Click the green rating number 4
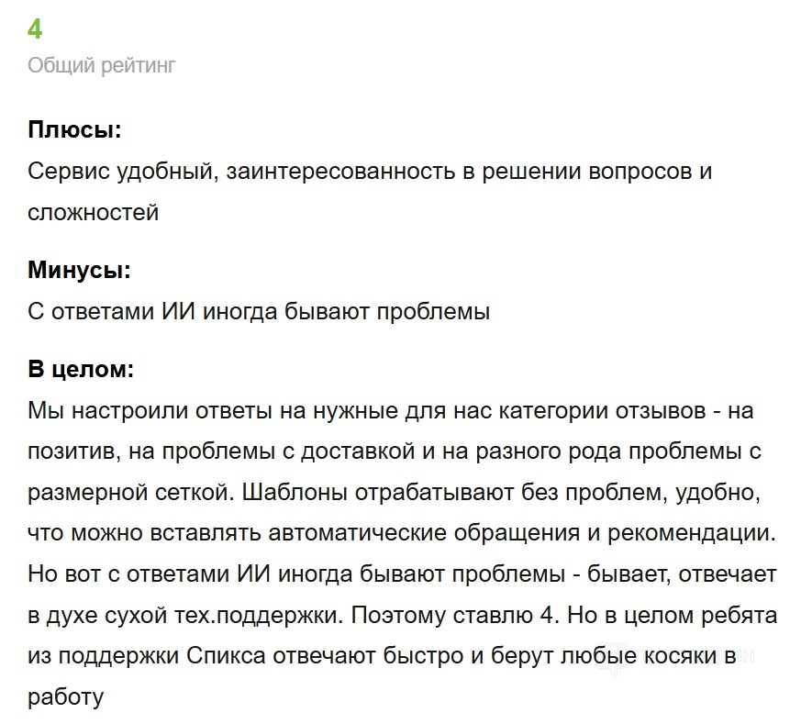Image resolution: width=801 pixels, height=724 pixels. 35,29
